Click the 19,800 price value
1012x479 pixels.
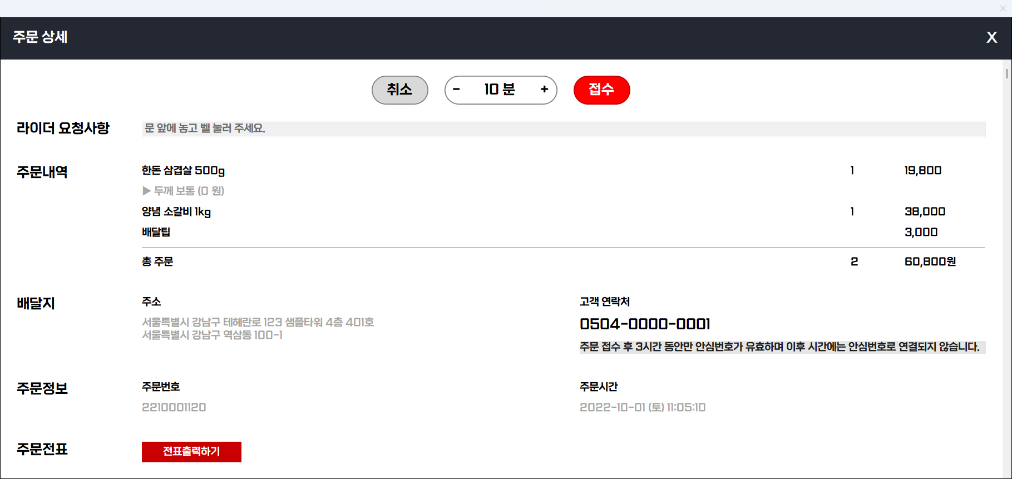pyautogui.click(x=923, y=170)
